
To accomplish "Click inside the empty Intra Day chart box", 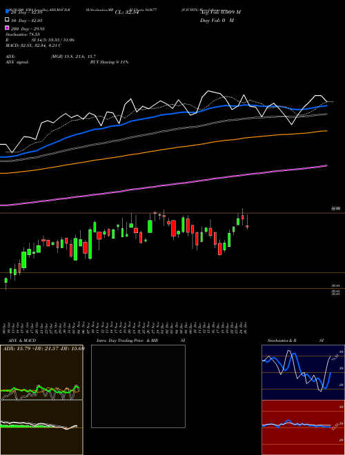I will (x=138, y=386).
